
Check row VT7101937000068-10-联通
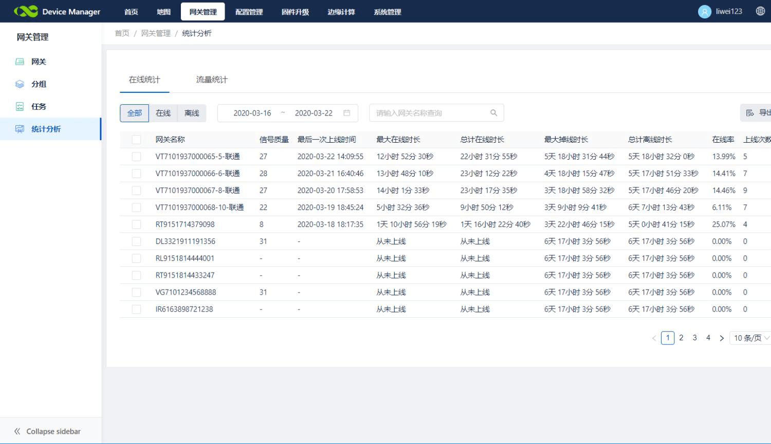(136, 207)
